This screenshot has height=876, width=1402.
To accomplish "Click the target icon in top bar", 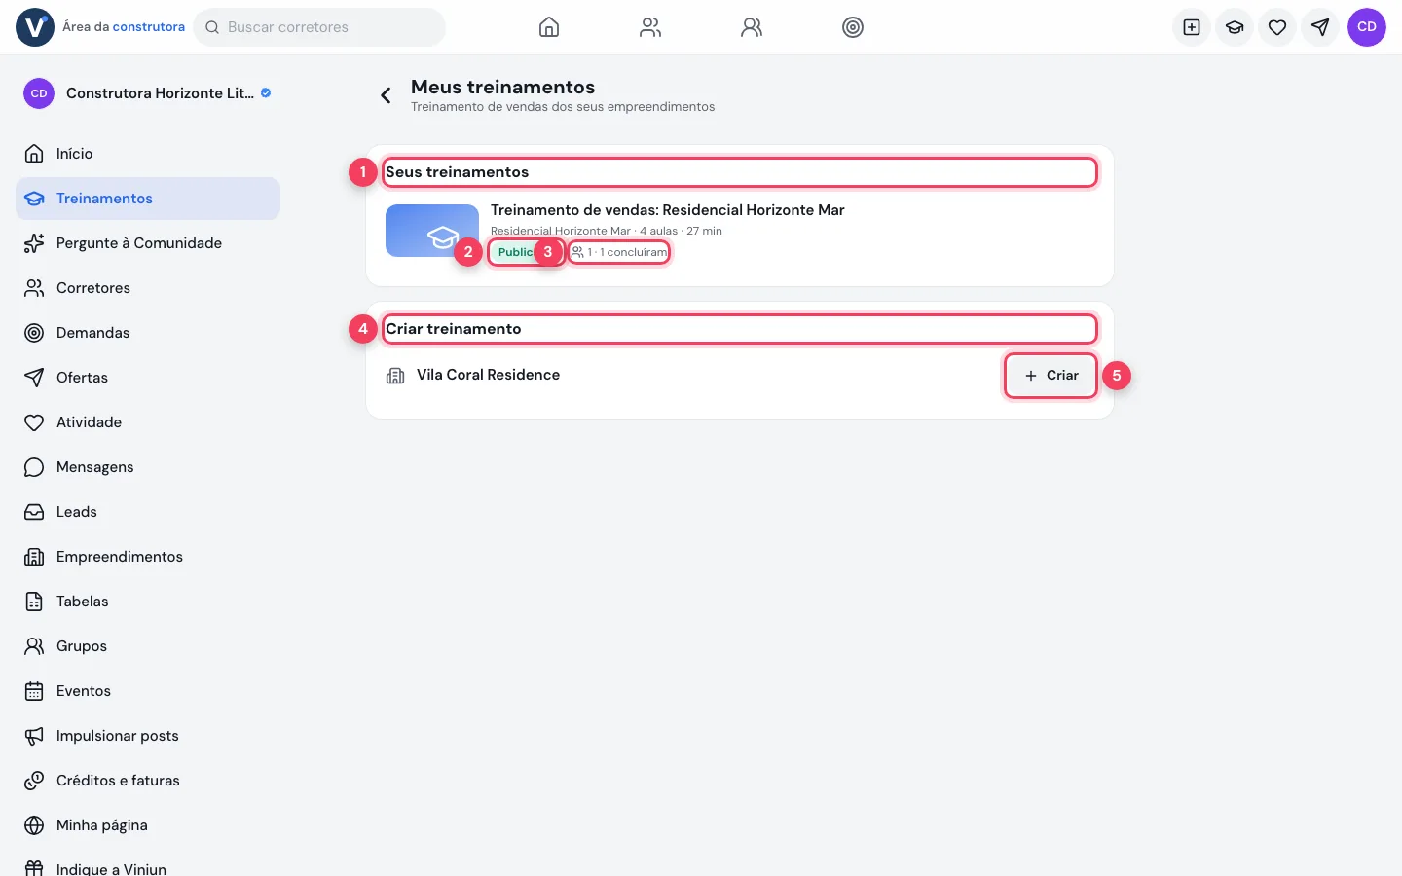I will click(x=853, y=27).
